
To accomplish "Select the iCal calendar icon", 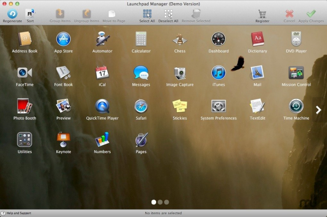I will pos(102,73).
